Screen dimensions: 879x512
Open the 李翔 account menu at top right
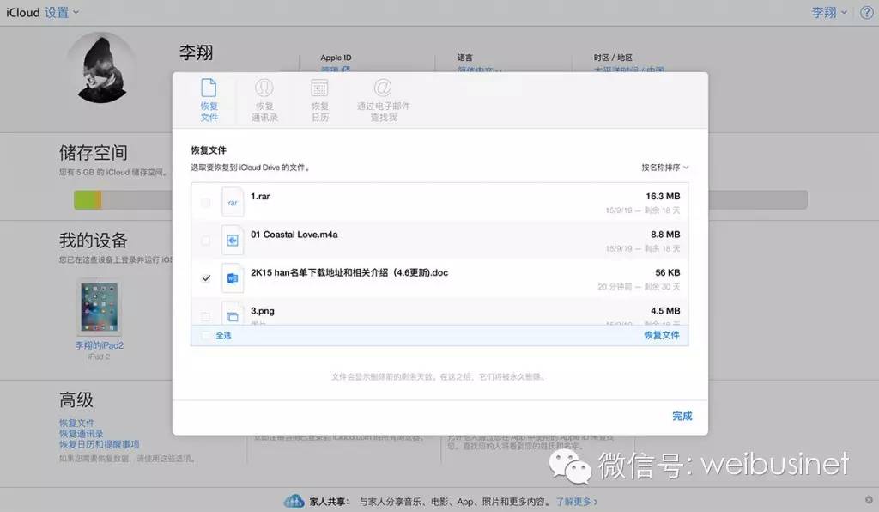point(829,12)
